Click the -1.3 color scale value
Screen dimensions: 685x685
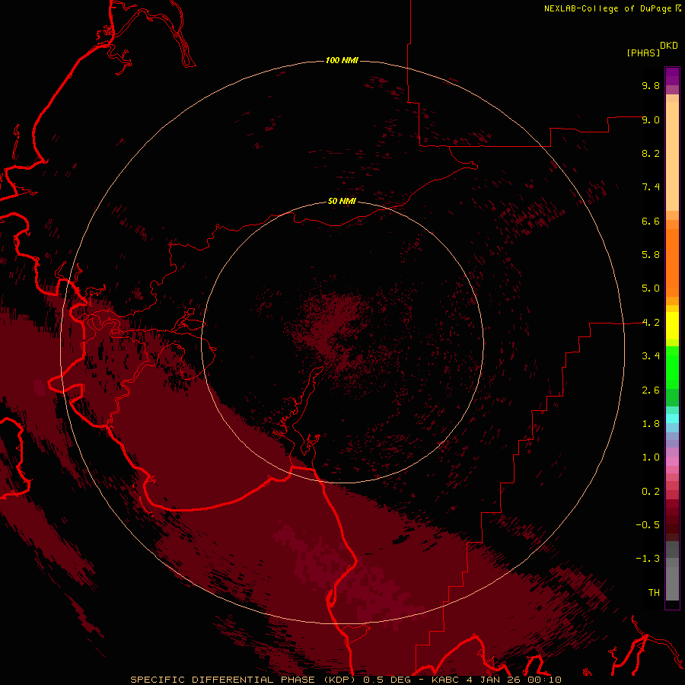click(x=648, y=559)
